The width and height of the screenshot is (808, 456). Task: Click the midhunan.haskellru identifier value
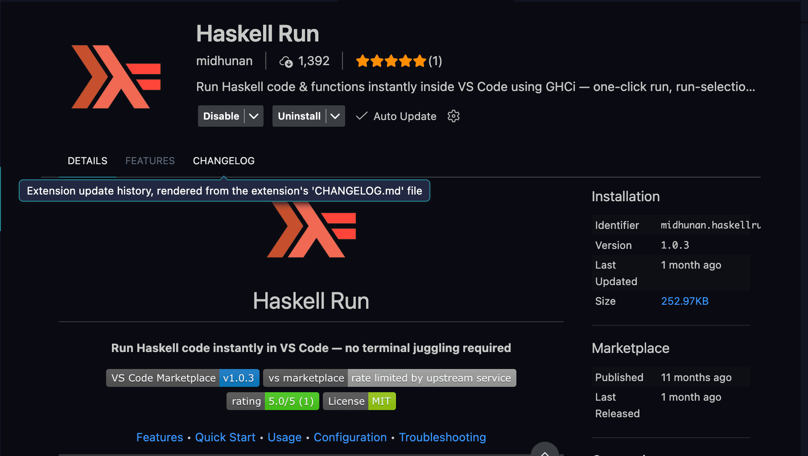pyautogui.click(x=711, y=225)
